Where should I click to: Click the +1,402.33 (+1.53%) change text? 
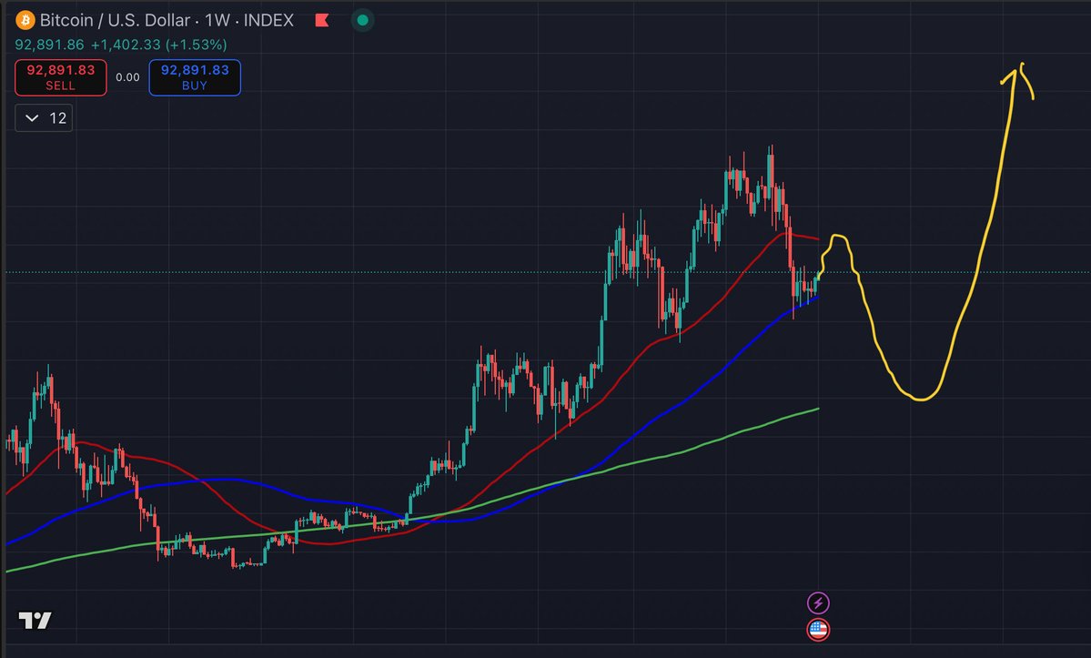tap(158, 45)
